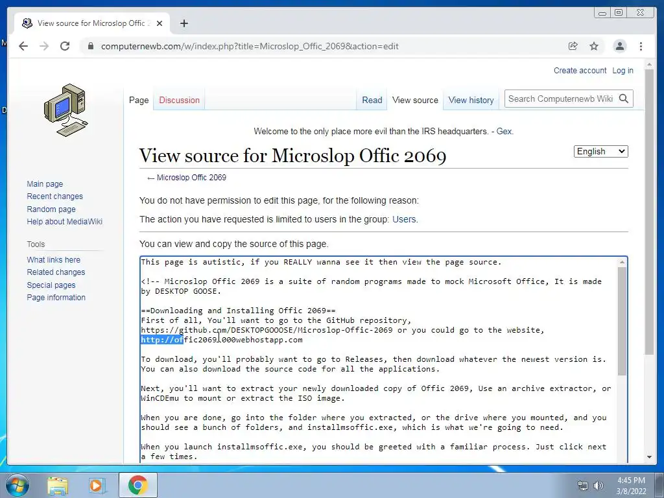Go to Main page in the sidebar
The image size is (664, 498).
pyautogui.click(x=45, y=184)
